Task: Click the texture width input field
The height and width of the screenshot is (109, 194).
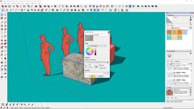Action: click(x=91, y=65)
